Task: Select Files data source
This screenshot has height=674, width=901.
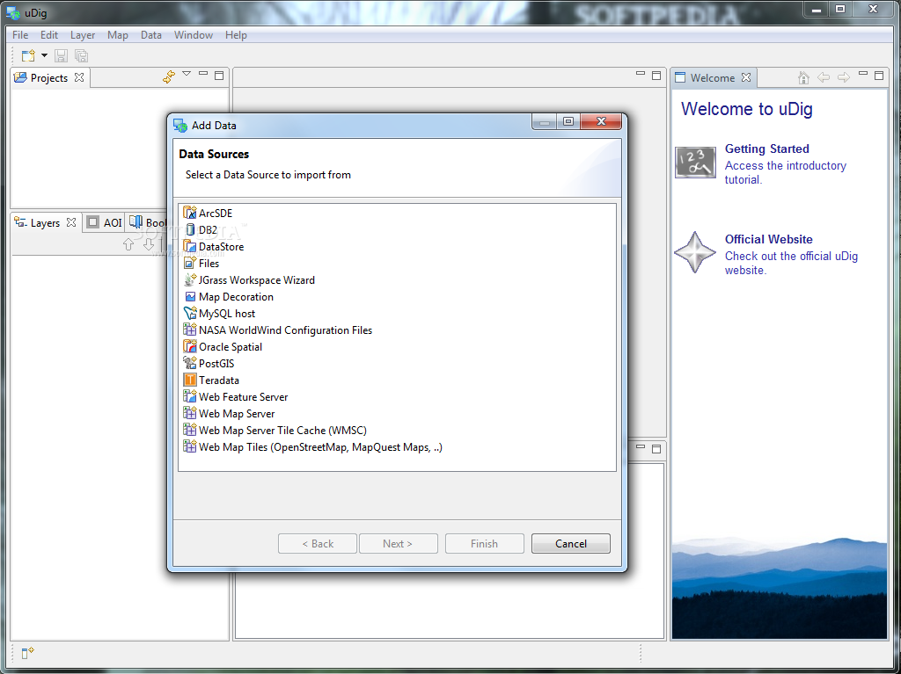Action: pyautogui.click(x=201, y=263)
